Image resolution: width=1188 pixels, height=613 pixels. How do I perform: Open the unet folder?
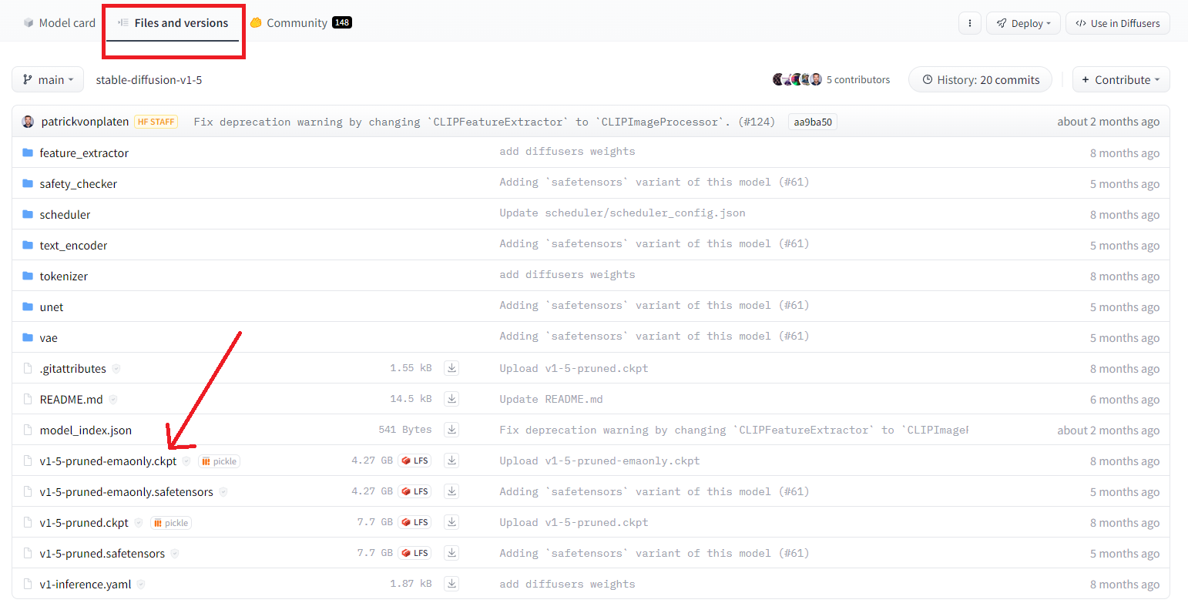click(x=52, y=306)
